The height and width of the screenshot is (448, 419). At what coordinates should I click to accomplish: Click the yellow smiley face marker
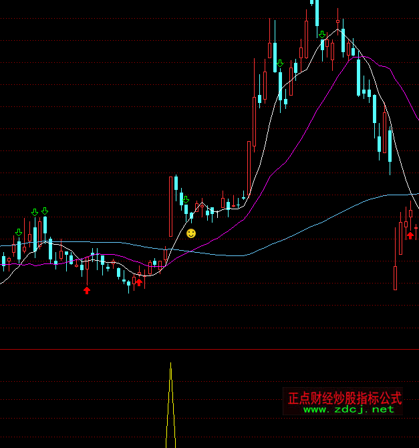click(191, 233)
